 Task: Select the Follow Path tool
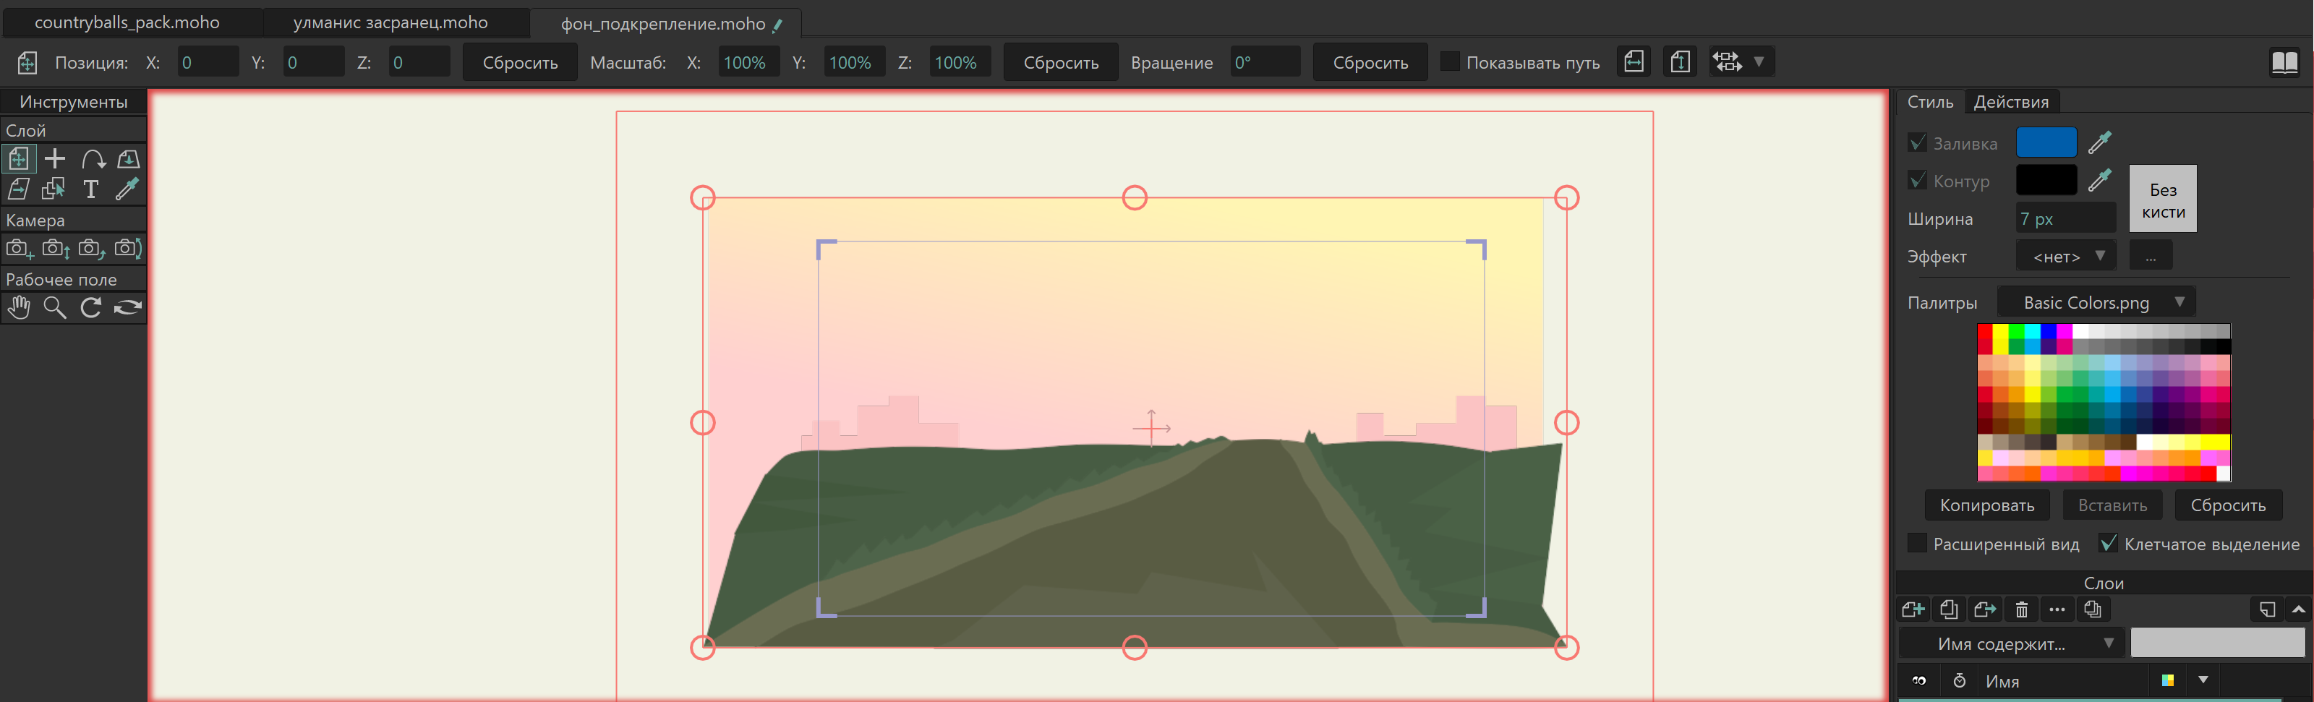(93, 159)
